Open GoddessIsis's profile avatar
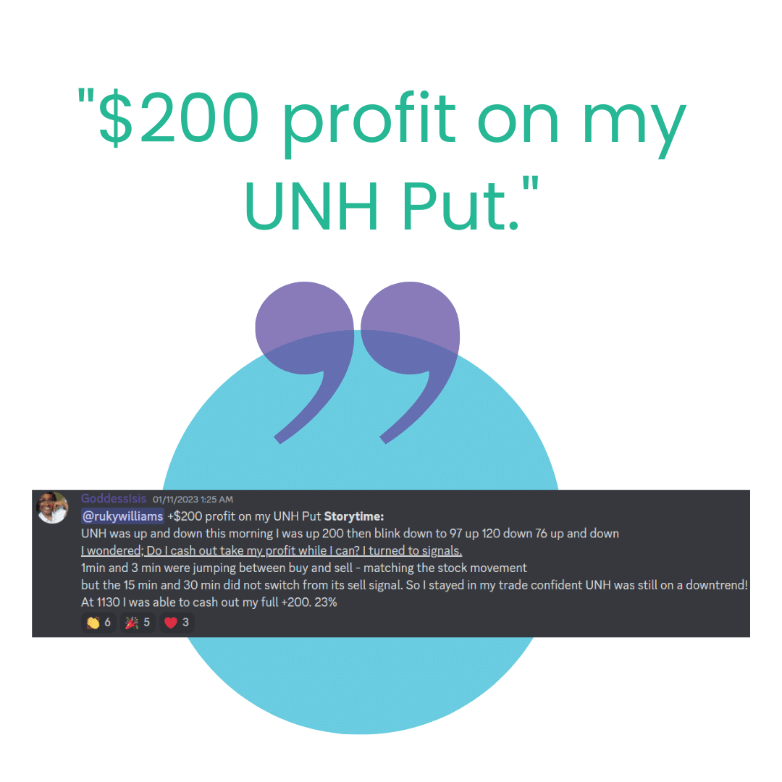The width and height of the screenshot is (782, 782). pos(52,508)
